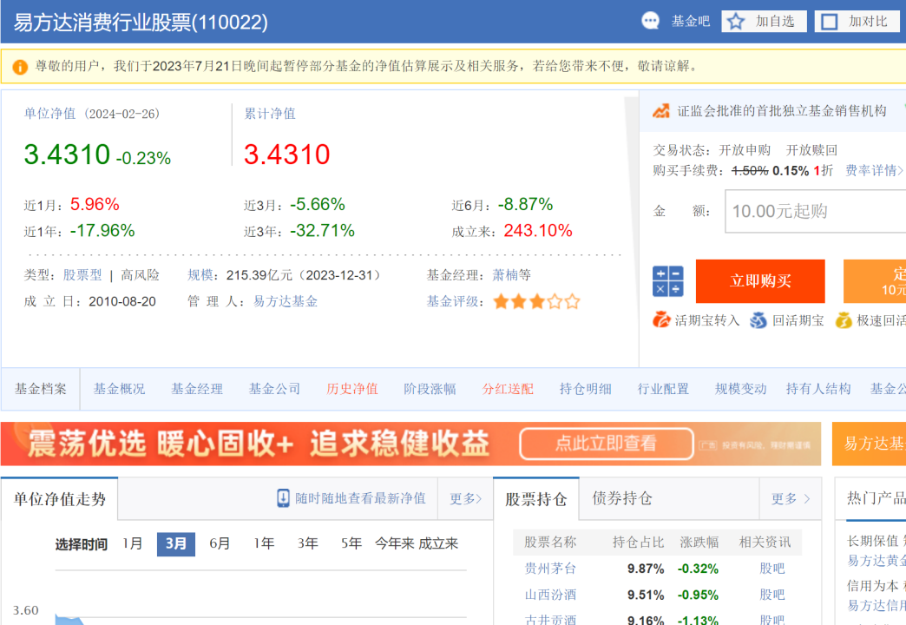
Task: Click the 基金评级 three-star rating
Action: [x=536, y=302]
